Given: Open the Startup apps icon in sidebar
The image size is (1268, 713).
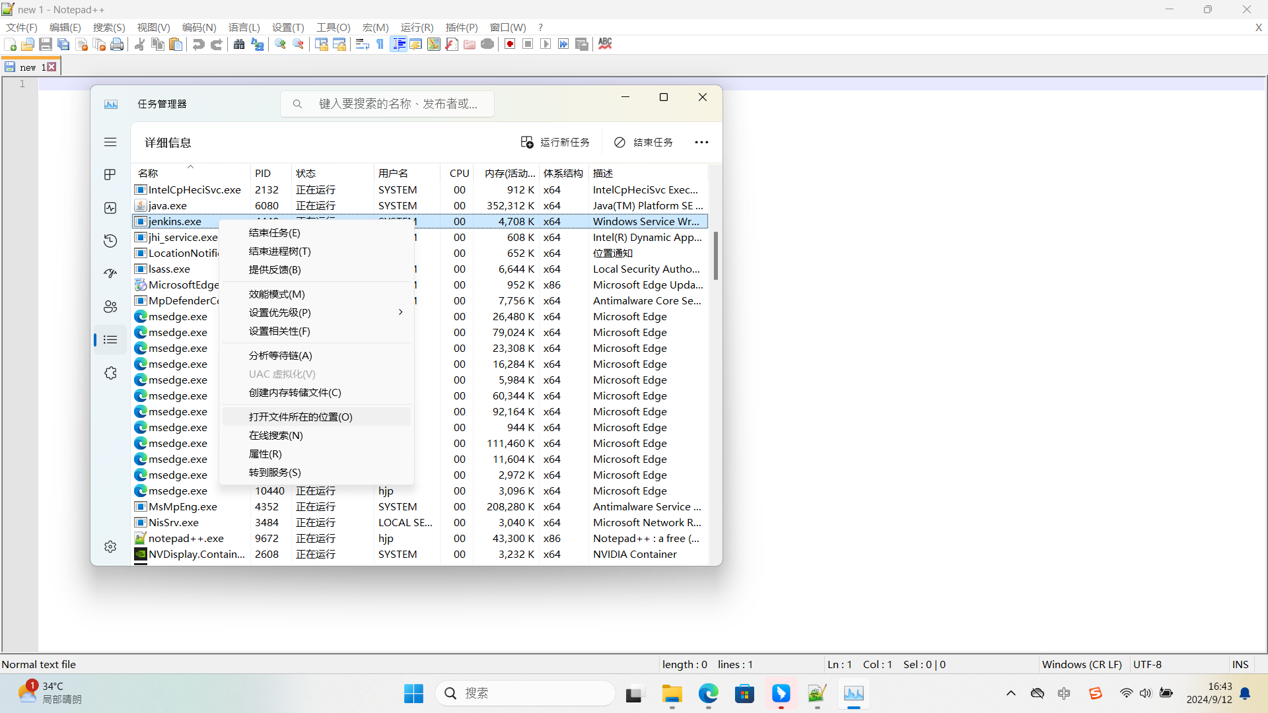Looking at the screenshot, I should pos(110,273).
